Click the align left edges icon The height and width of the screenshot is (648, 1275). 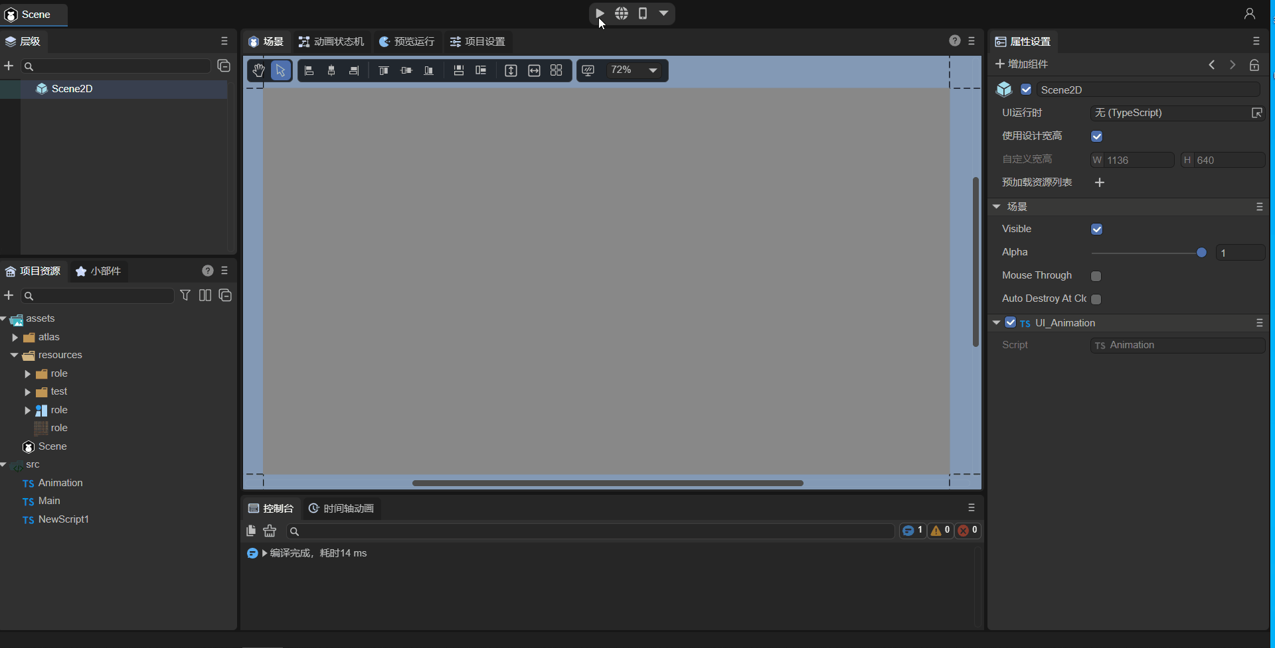point(309,70)
